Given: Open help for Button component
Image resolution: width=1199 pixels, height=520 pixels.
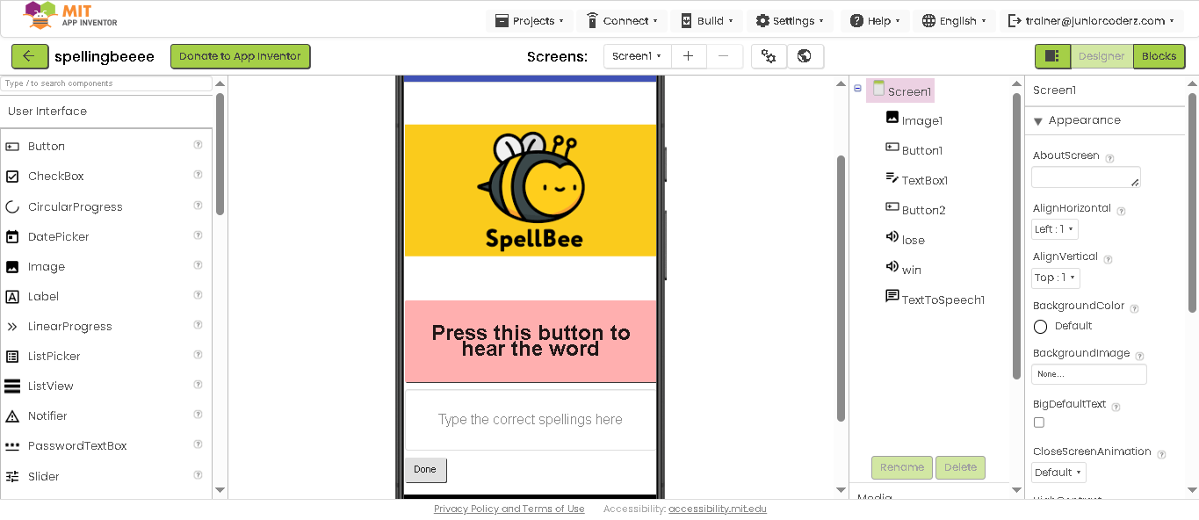Looking at the screenshot, I should [x=199, y=146].
